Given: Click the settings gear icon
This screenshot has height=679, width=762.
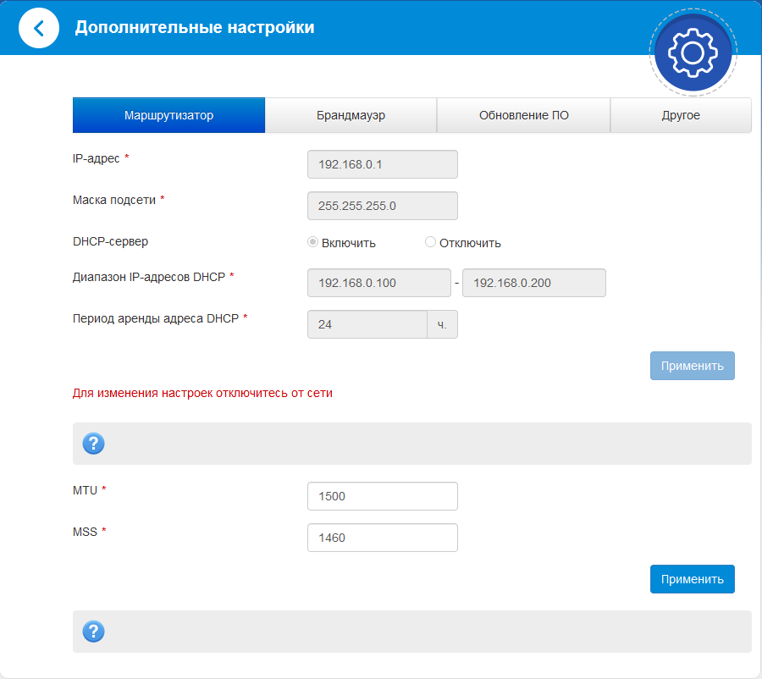Looking at the screenshot, I should tap(693, 52).
